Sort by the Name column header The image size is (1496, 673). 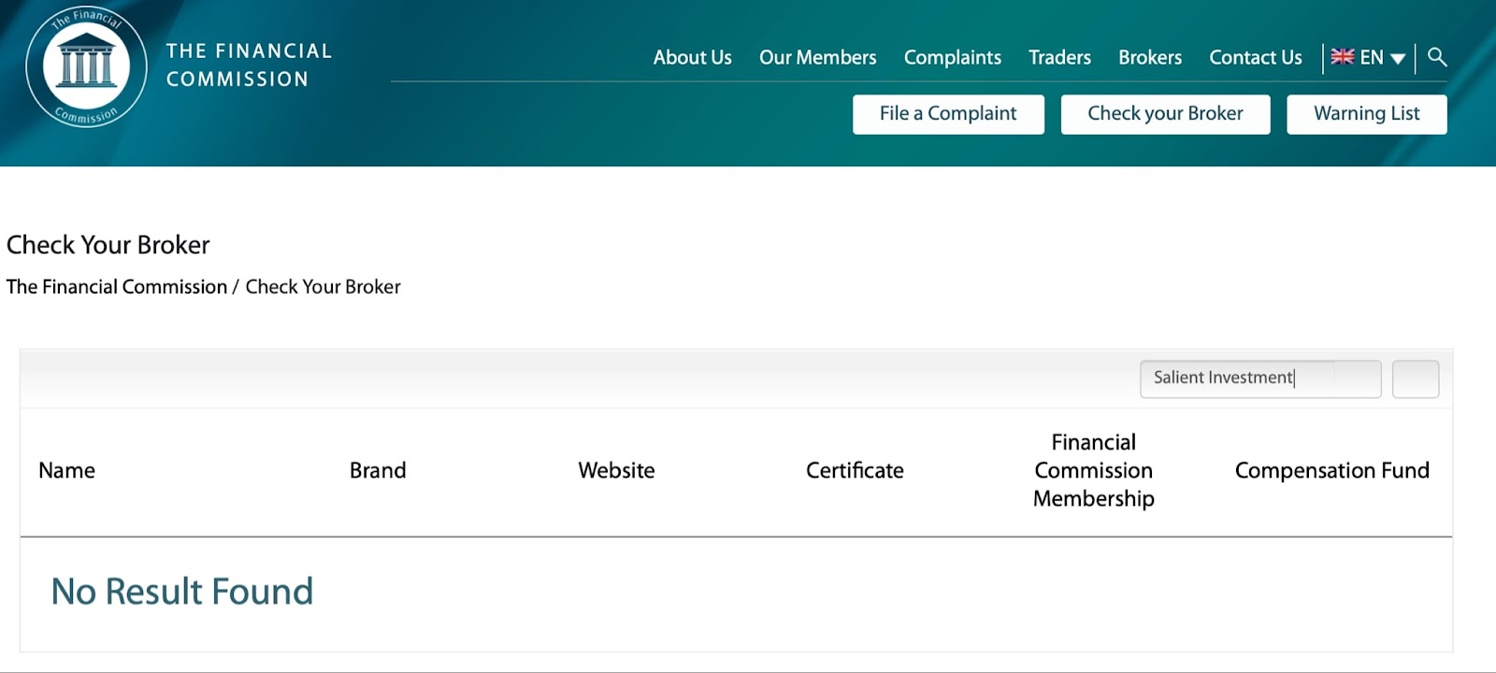(x=66, y=470)
